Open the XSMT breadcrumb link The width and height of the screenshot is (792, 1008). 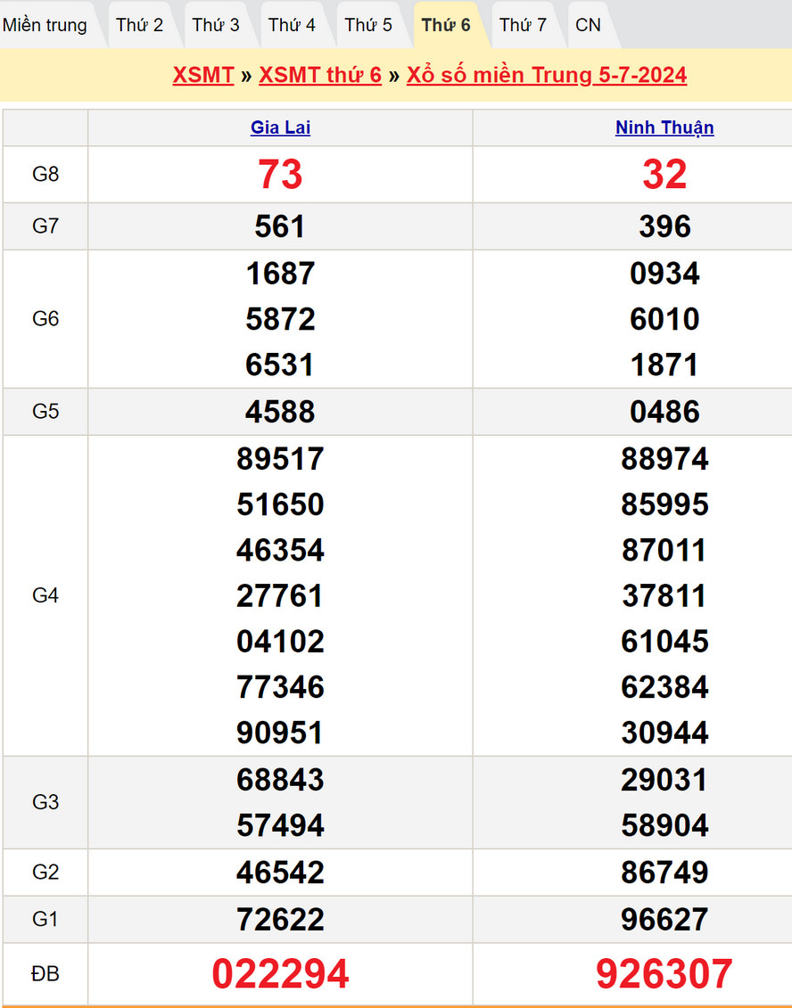click(203, 75)
